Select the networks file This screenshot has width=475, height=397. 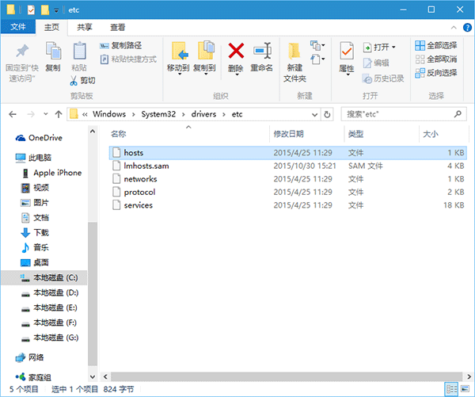287,179
